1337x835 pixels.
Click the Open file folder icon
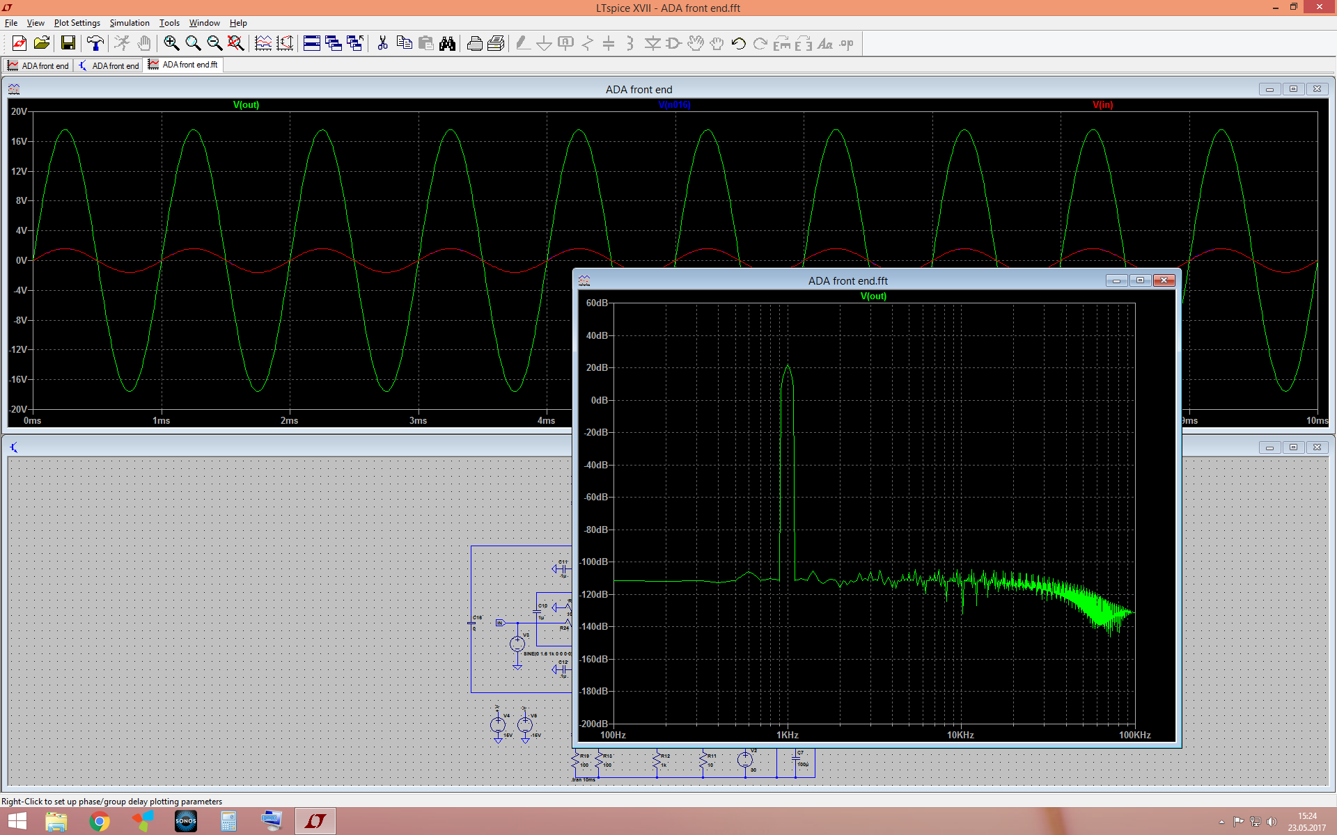[x=42, y=44]
